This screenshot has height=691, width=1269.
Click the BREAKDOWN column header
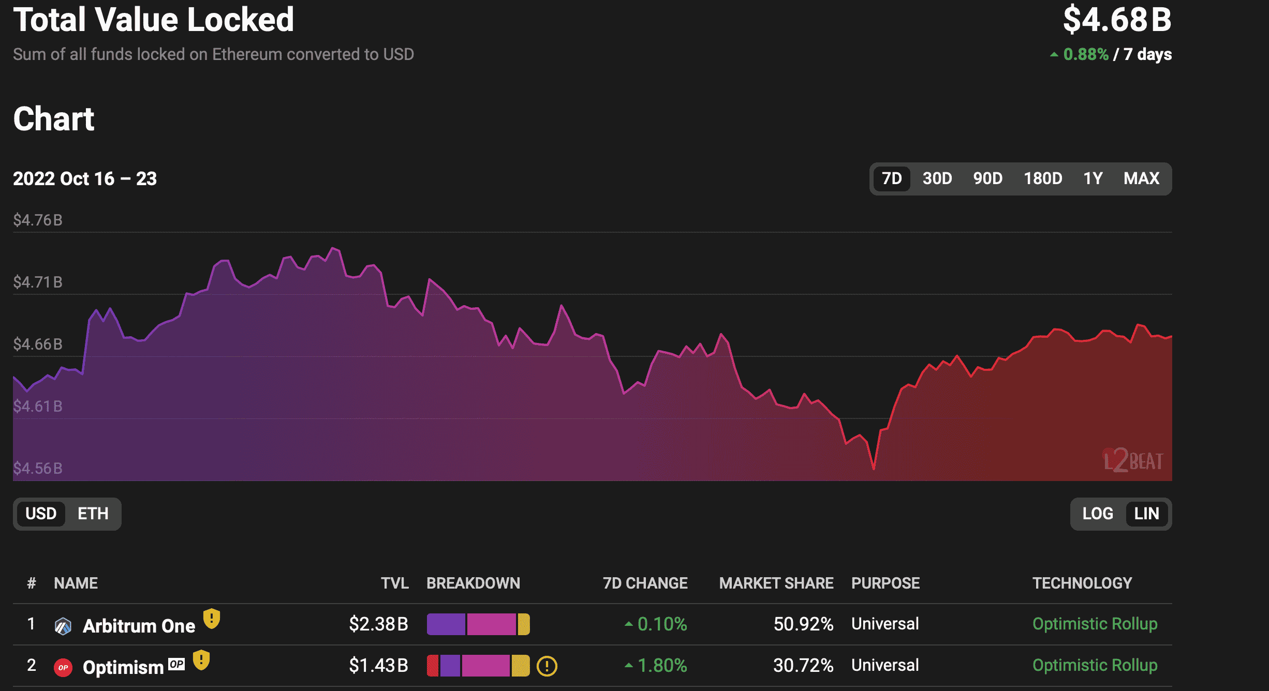click(473, 583)
